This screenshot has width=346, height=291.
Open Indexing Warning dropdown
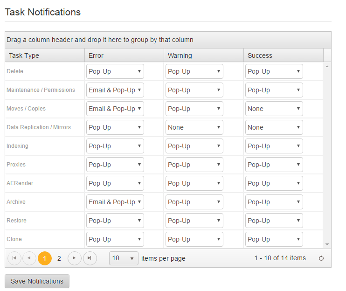pyautogui.click(x=194, y=146)
